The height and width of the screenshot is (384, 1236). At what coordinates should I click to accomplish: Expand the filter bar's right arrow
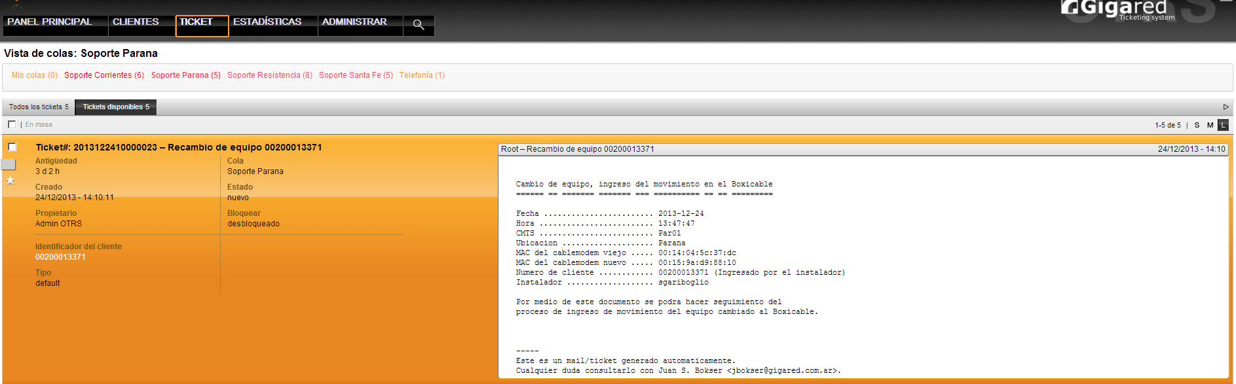click(1226, 107)
